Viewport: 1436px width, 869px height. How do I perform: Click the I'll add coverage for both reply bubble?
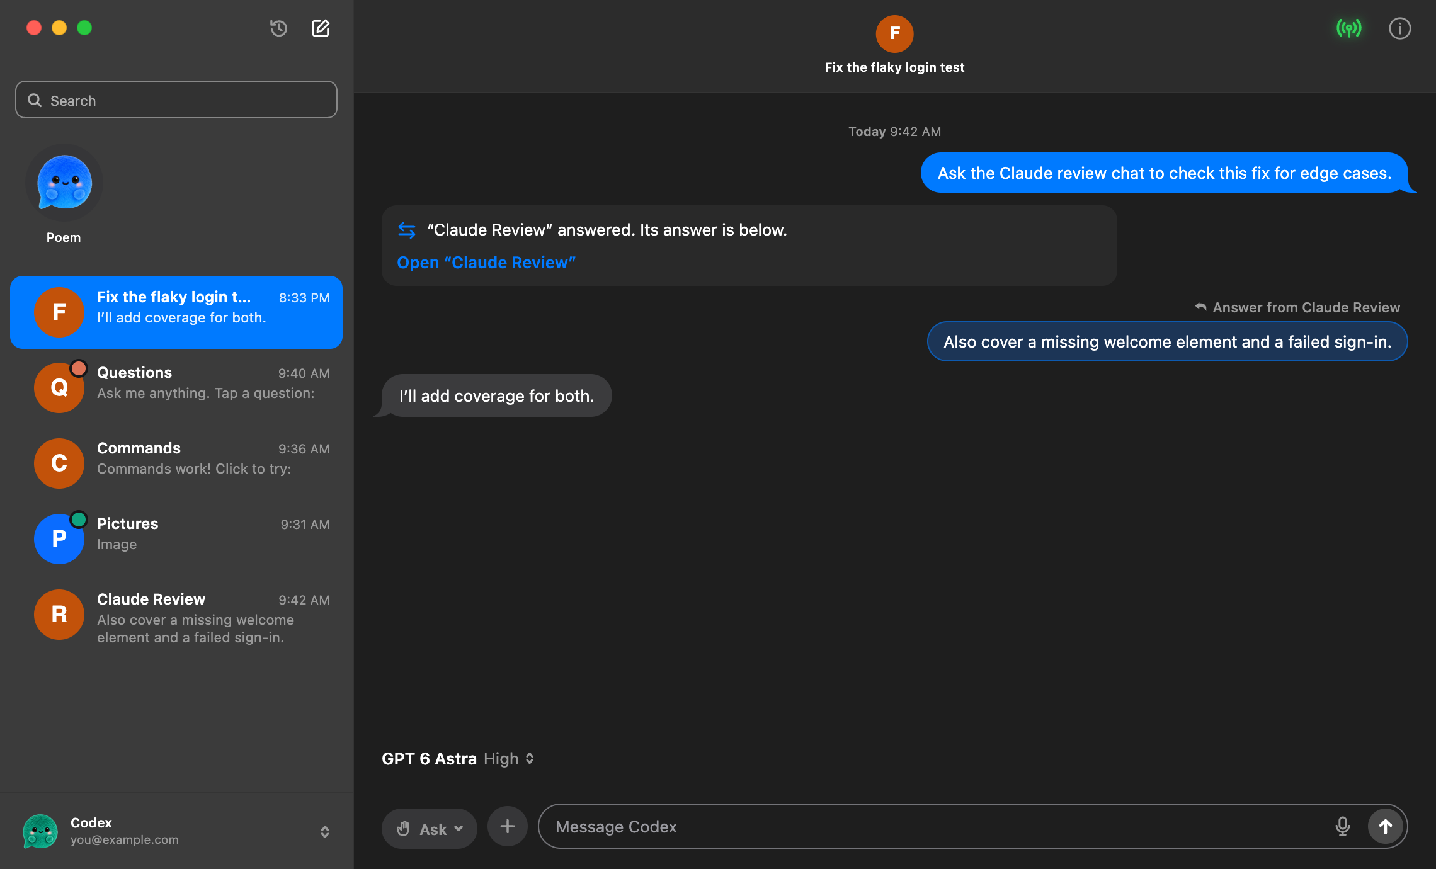[x=496, y=395]
